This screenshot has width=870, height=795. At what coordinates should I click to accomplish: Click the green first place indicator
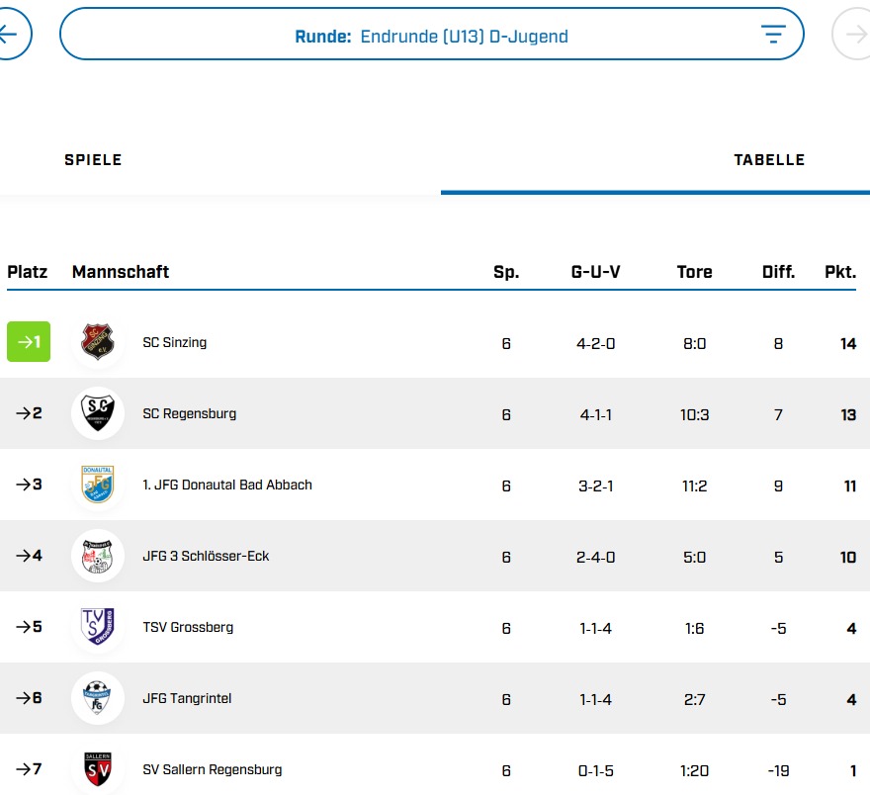[x=29, y=342]
